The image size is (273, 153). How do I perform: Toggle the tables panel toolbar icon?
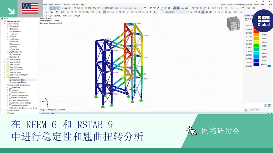55,8
